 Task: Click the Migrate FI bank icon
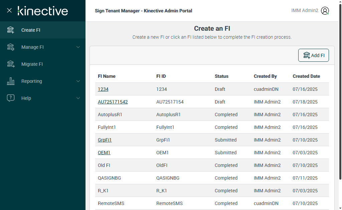pos(11,64)
